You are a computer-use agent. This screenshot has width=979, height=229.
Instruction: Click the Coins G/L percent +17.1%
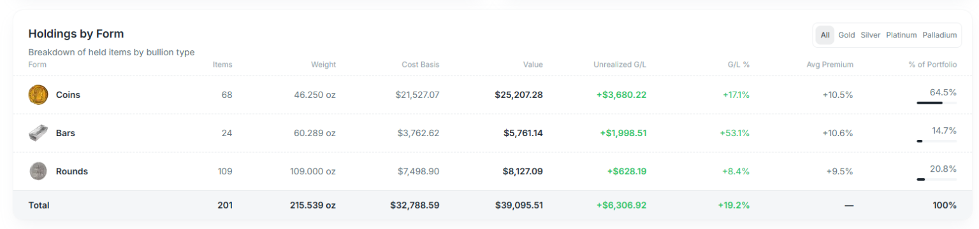(x=736, y=95)
